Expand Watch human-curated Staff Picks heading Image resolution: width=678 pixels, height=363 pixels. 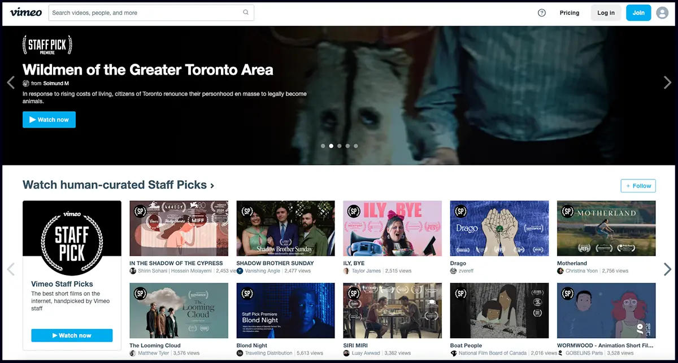coord(118,185)
